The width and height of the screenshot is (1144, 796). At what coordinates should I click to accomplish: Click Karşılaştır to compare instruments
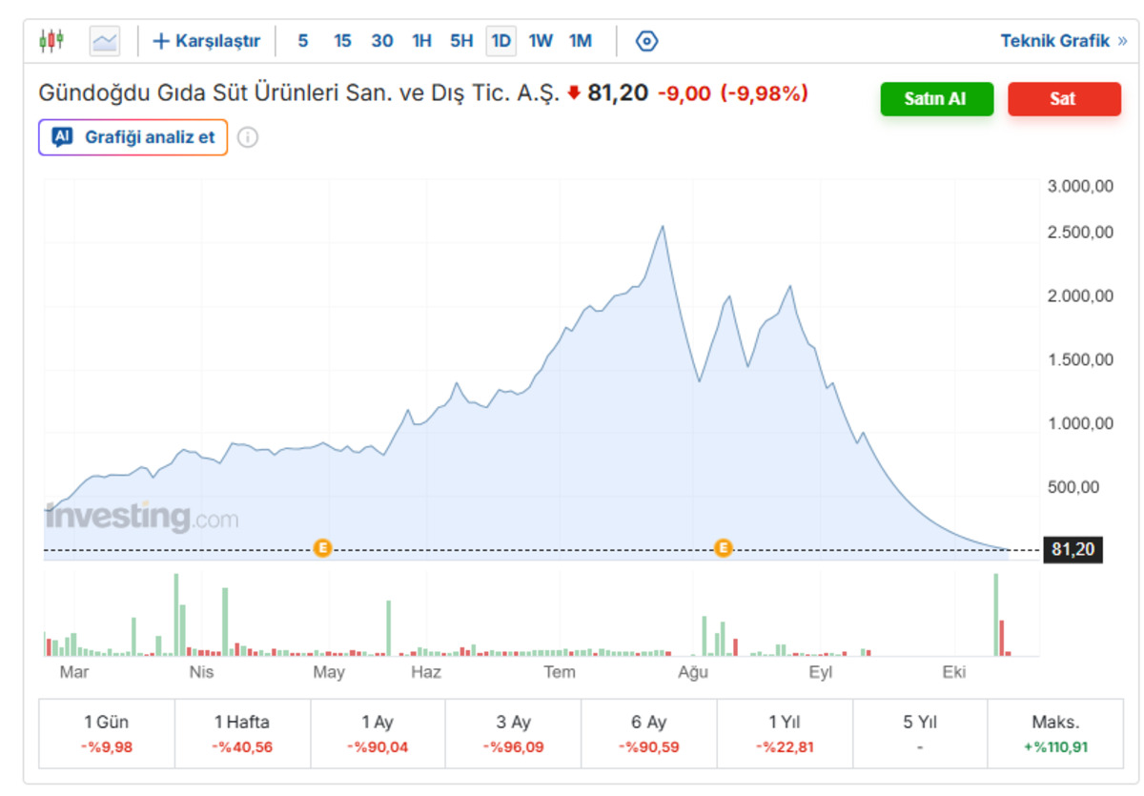(x=207, y=41)
